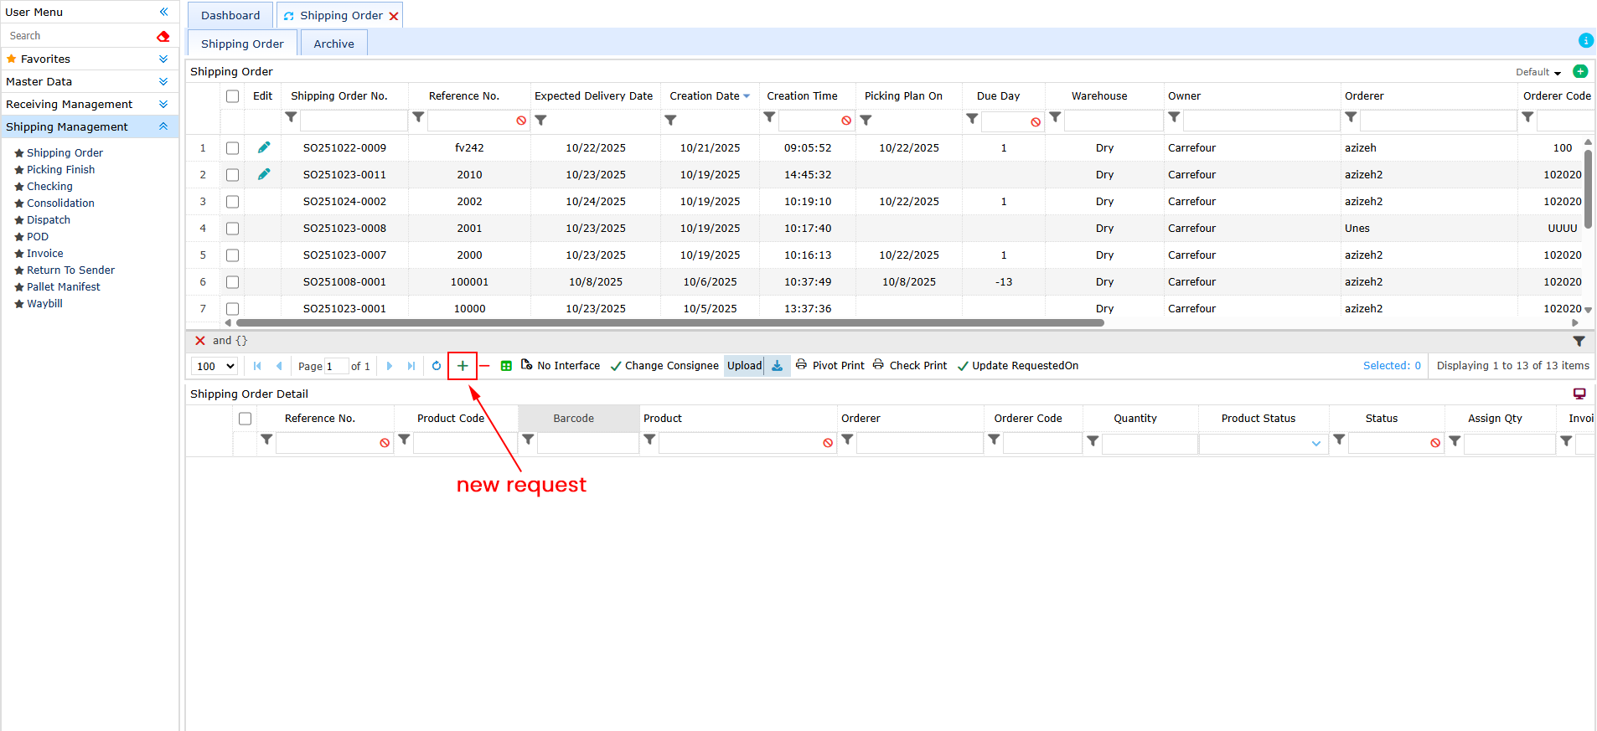Click the refresh grid icon in pager

pos(437,366)
